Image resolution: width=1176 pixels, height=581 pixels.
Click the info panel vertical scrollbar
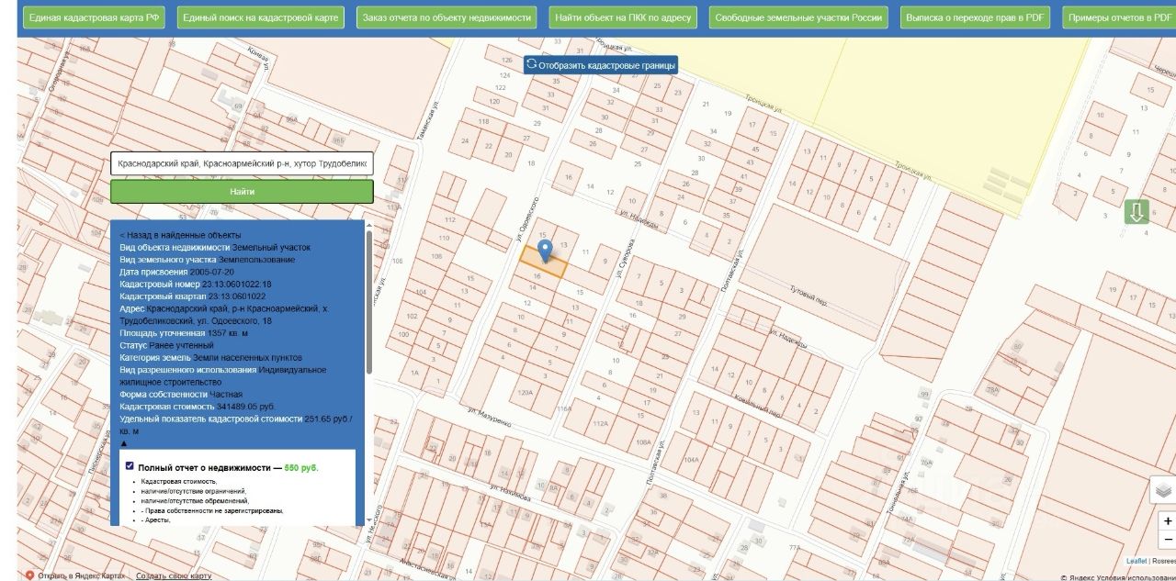pos(369,303)
